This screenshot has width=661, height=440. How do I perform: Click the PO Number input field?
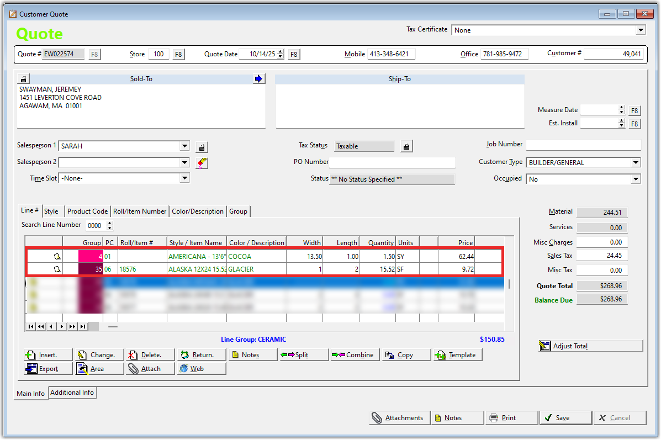click(x=392, y=162)
